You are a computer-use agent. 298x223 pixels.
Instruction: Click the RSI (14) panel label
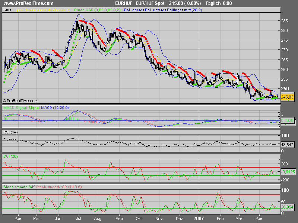pos(10,132)
